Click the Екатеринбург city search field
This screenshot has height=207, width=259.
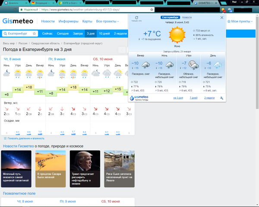(20, 34)
